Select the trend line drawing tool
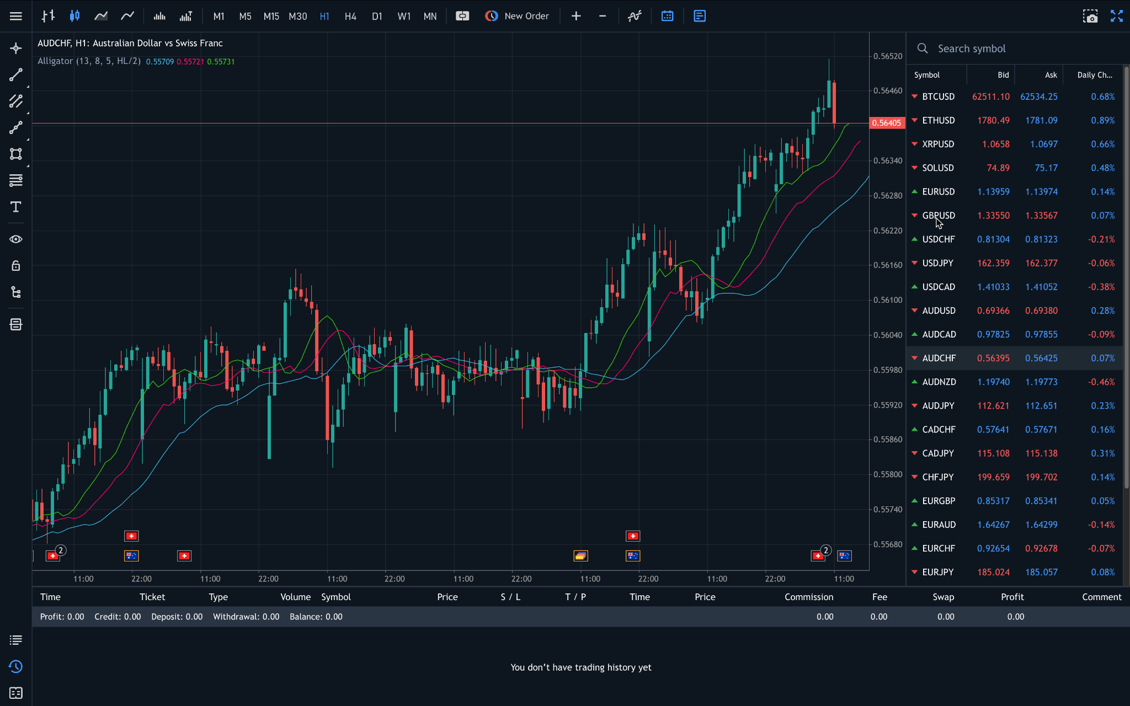This screenshot has width=1130, height=706. pyautogui.click(x=16, y=74)
